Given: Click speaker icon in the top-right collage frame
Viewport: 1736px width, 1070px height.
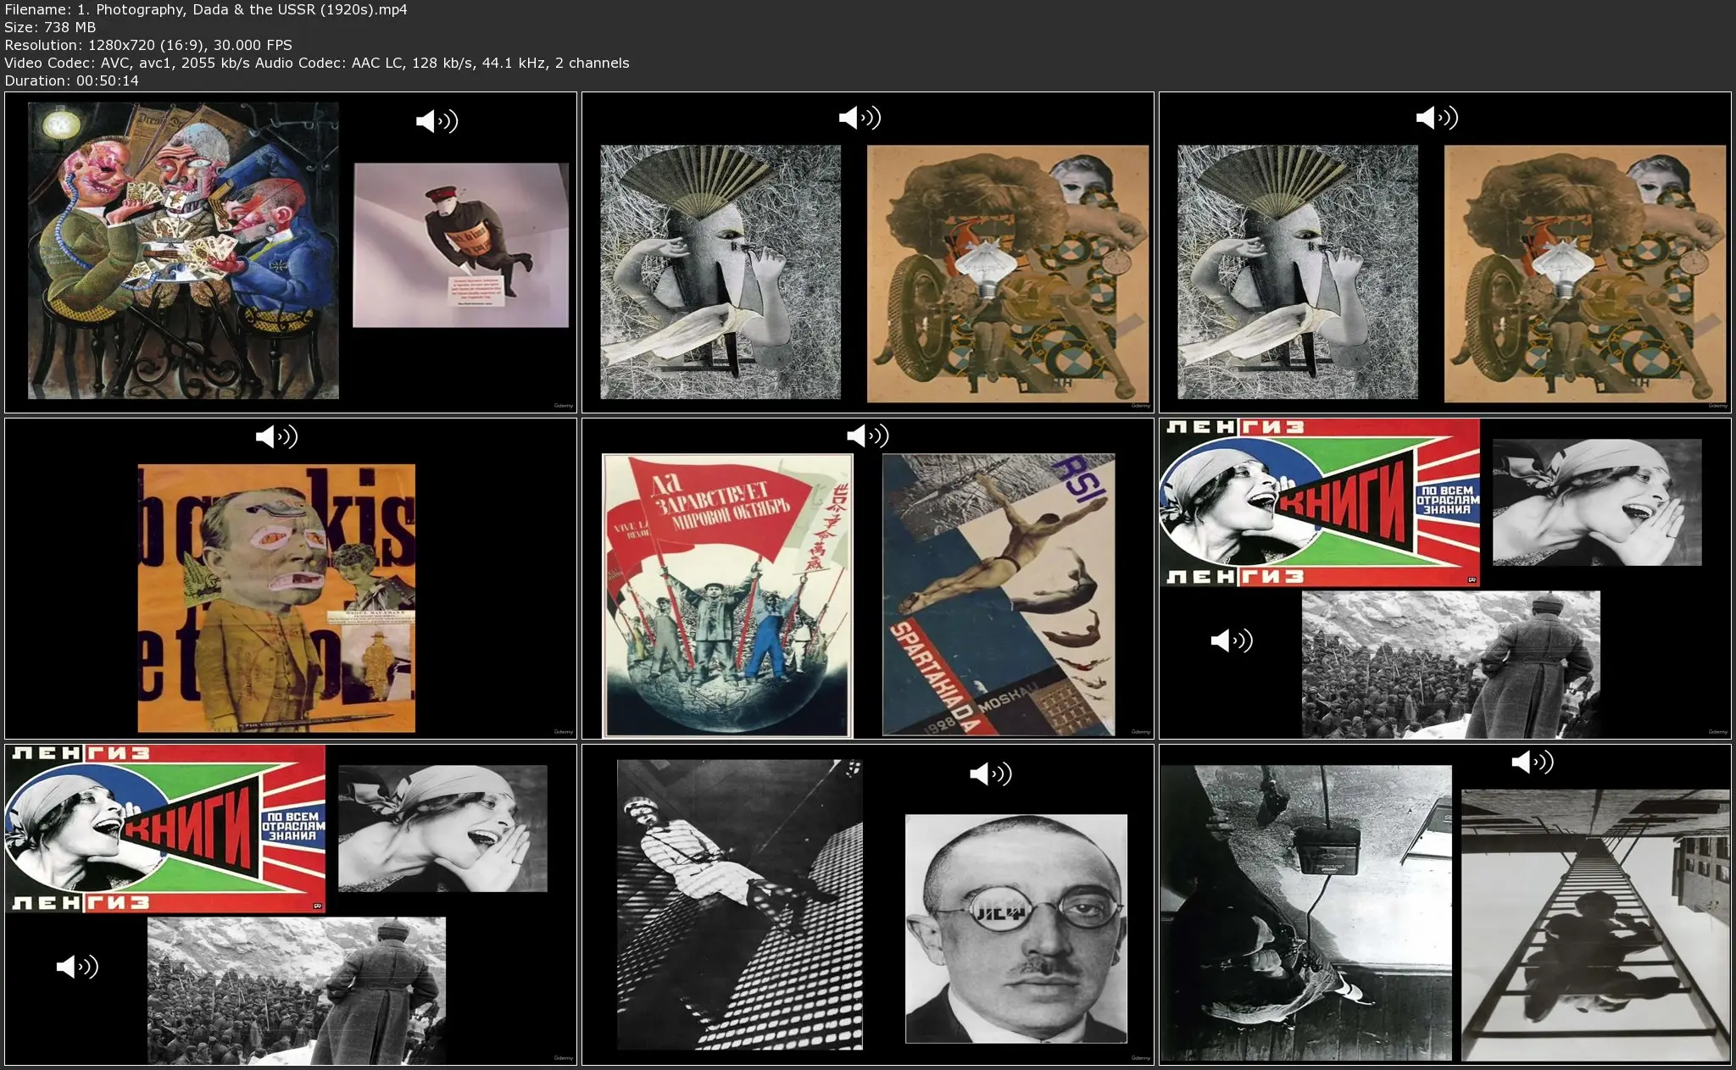Looking at the screenshot, I should tap(1437, 118).
